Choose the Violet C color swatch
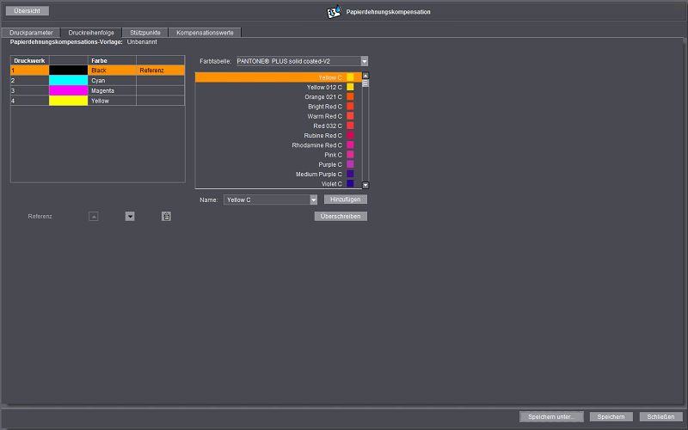The width and height of the screenshot is (688, 430). tap(350, 183)
